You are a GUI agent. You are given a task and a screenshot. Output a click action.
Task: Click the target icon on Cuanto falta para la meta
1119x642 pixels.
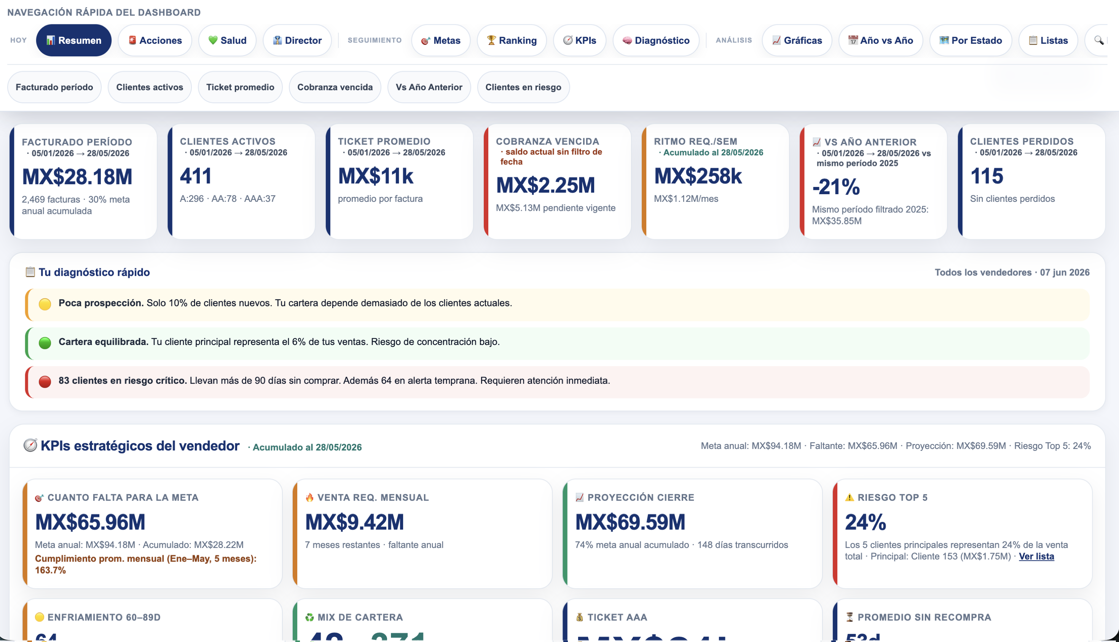coord(39,498)
